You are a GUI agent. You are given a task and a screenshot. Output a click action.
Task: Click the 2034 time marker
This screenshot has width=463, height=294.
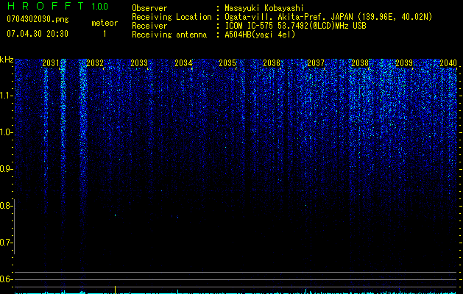tap(183, 63)
